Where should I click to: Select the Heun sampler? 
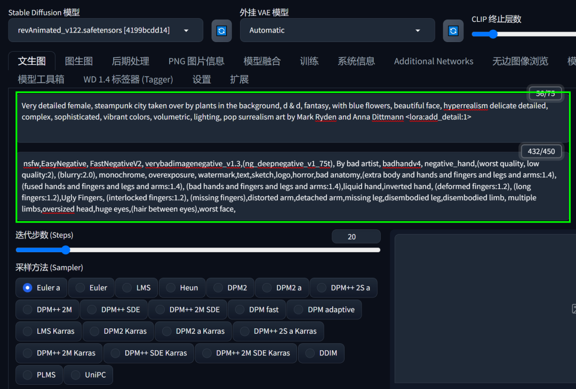pyautogui.click(x=182, y=287)
